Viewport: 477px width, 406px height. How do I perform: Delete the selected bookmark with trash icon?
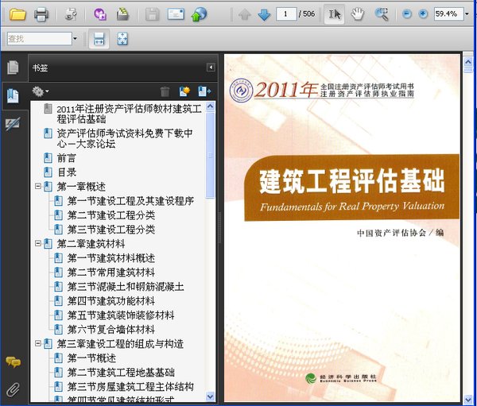(165, 91)
